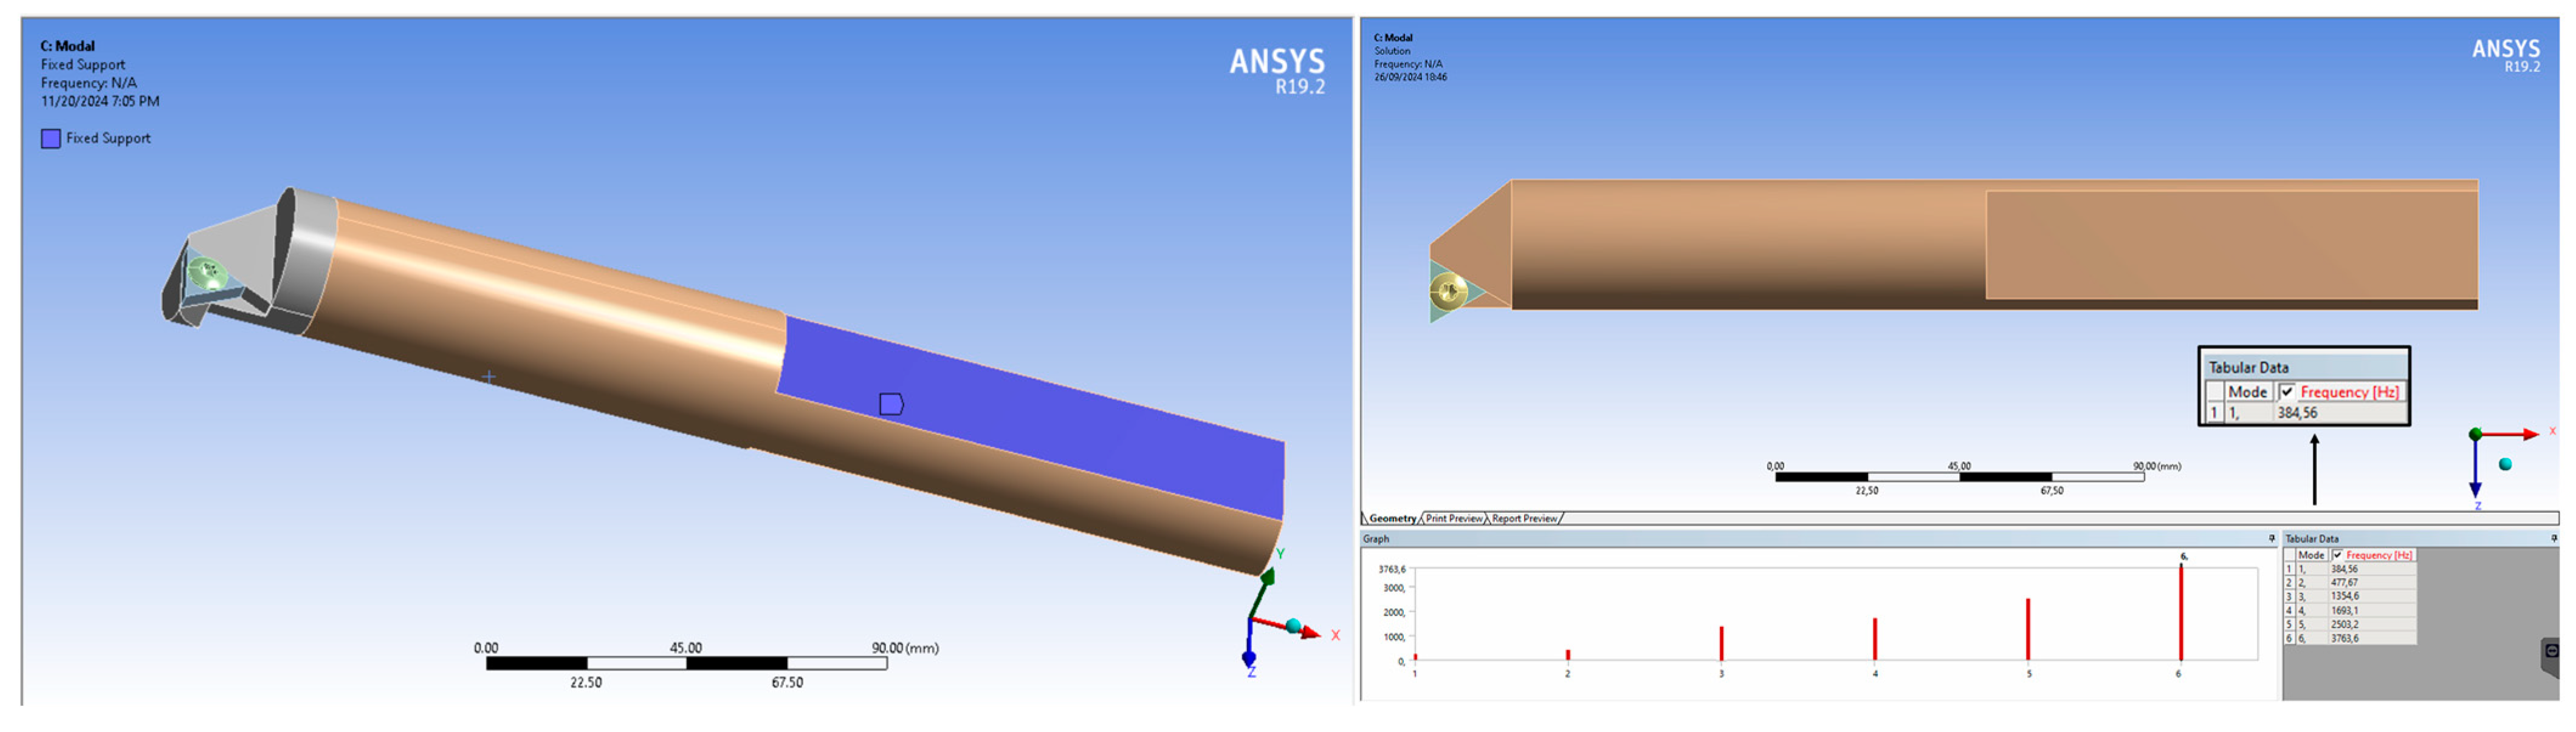Click the cyan ball on the left triad
Screen dimensions: 2576x732
coord(1294,626)
